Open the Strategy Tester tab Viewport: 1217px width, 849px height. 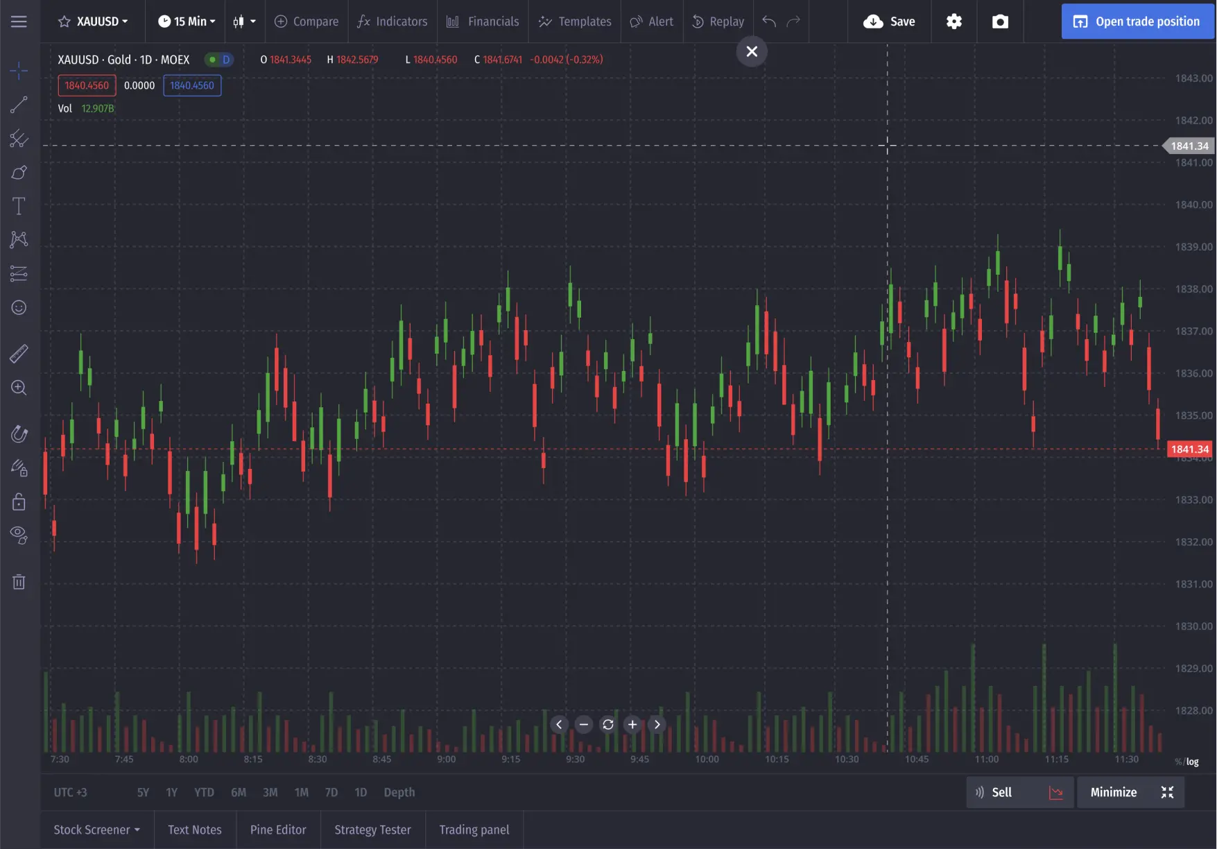(x=372, y=830)
